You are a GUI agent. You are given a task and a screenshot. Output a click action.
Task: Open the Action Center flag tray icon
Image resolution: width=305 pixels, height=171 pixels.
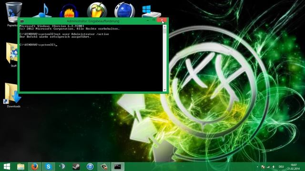pos(263,167)
